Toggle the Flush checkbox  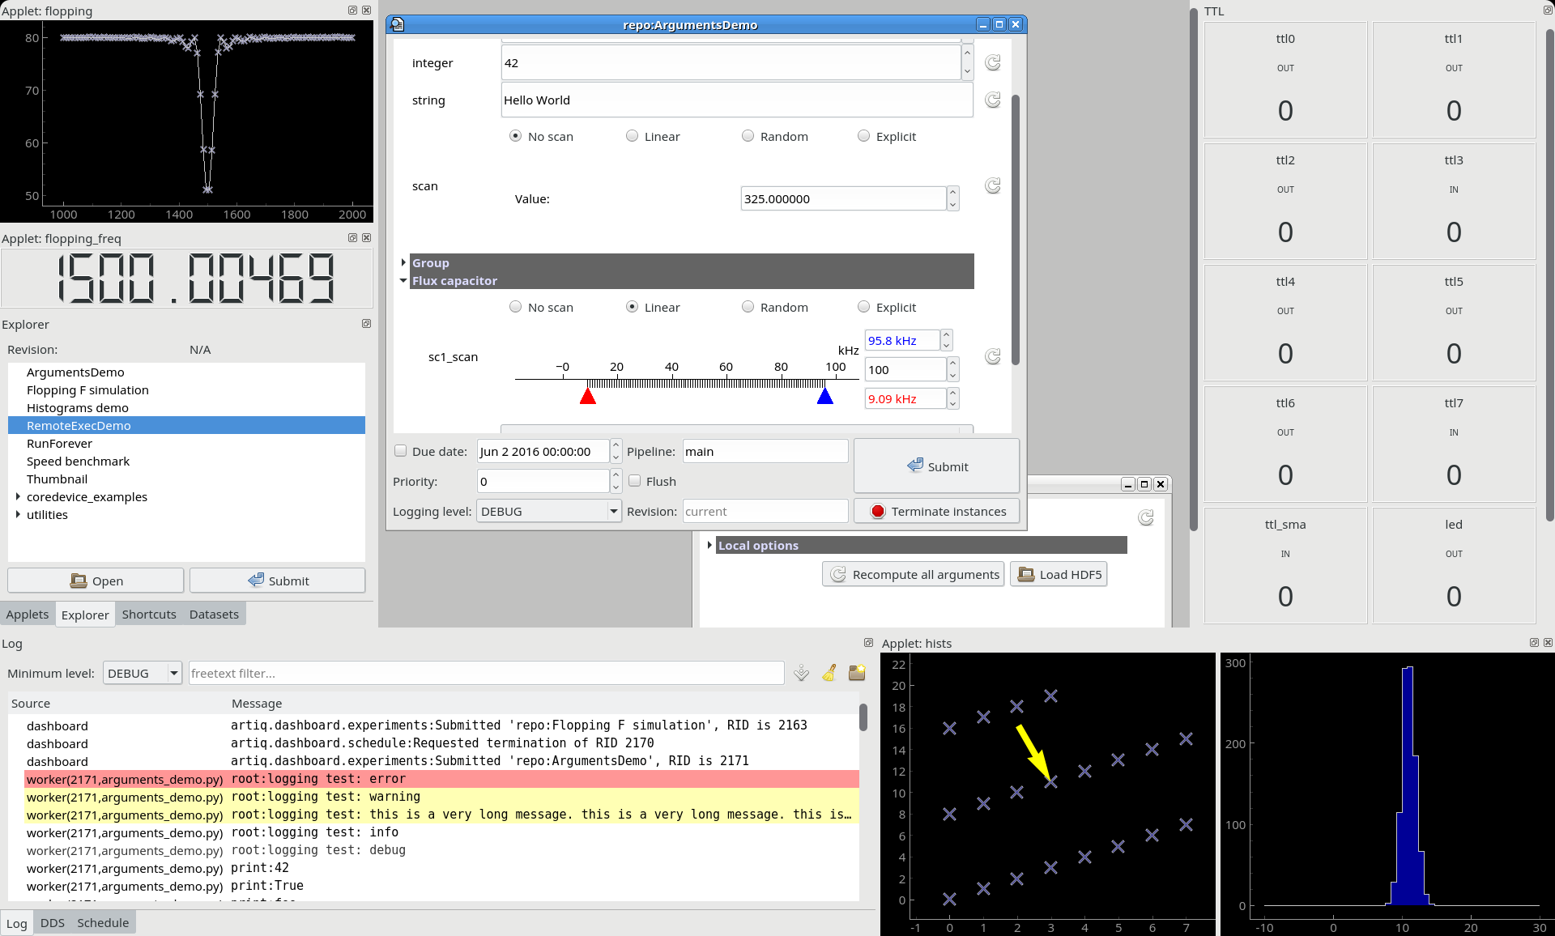[x=635, y=481]
